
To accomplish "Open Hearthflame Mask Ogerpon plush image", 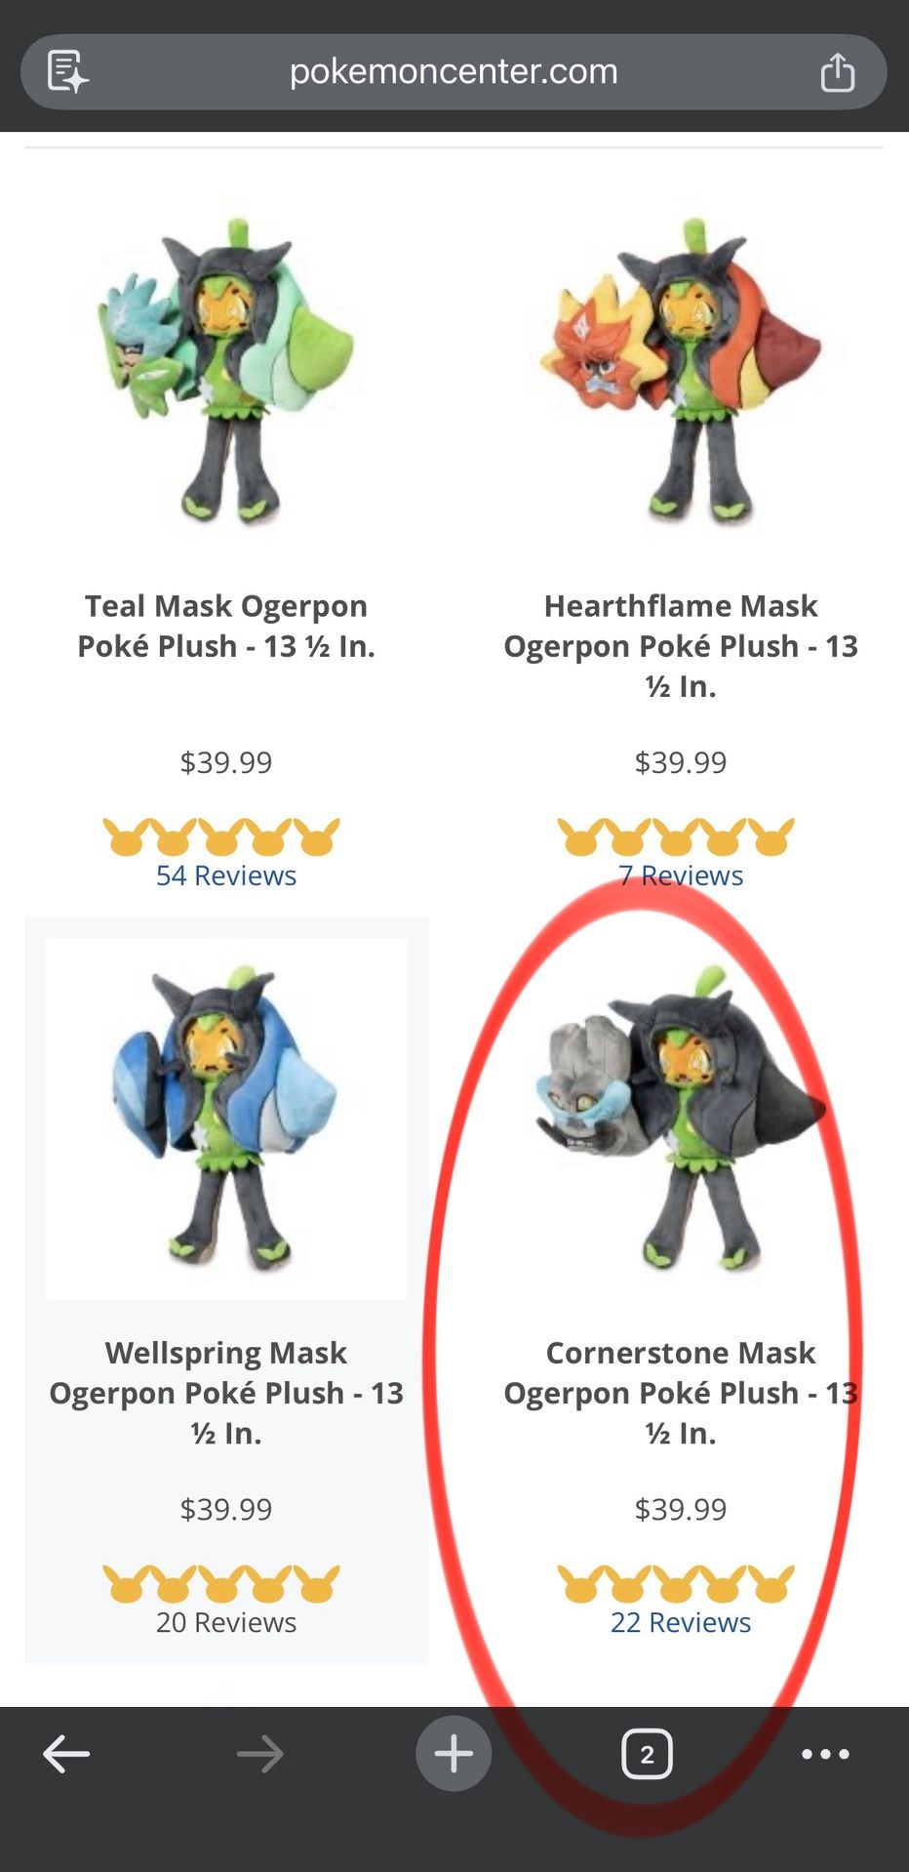I will pyautogui.click(x=681, y=370).
